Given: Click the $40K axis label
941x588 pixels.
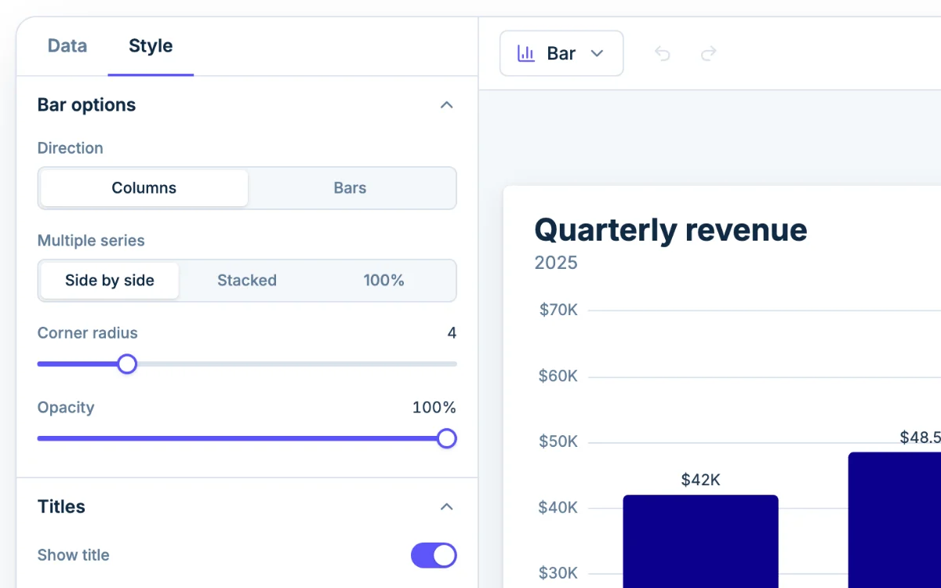Looking at the screenshot, I should coord(558,507).
